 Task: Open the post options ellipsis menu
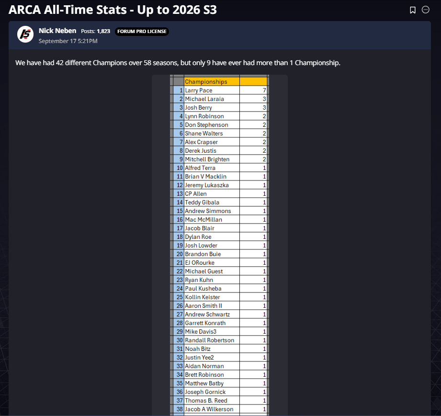(x=426, y=10)
